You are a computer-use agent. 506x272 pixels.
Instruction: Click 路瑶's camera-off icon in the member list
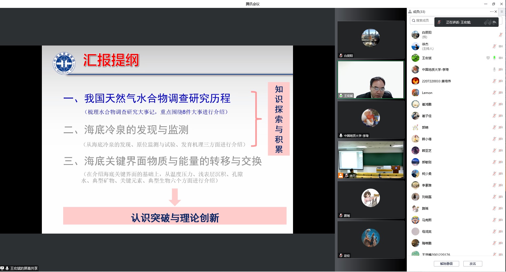coord(501,208)
